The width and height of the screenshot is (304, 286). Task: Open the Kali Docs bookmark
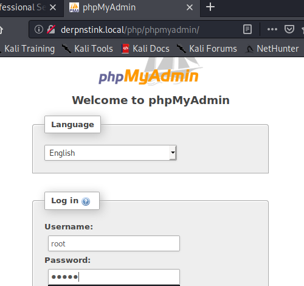point(145,49)
